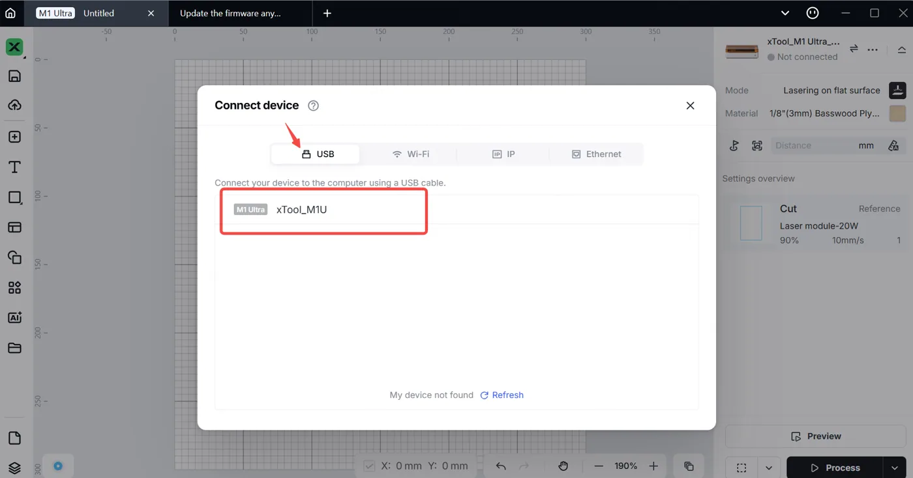The image size is (913, 478).
Task: Open the AI image tool
Action: click(14, 318)
